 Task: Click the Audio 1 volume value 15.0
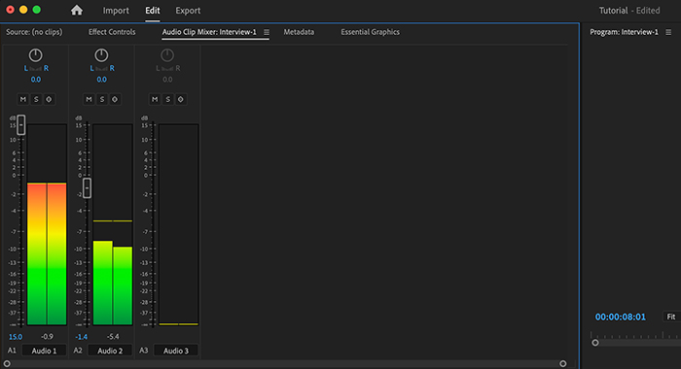coord(16,337)
